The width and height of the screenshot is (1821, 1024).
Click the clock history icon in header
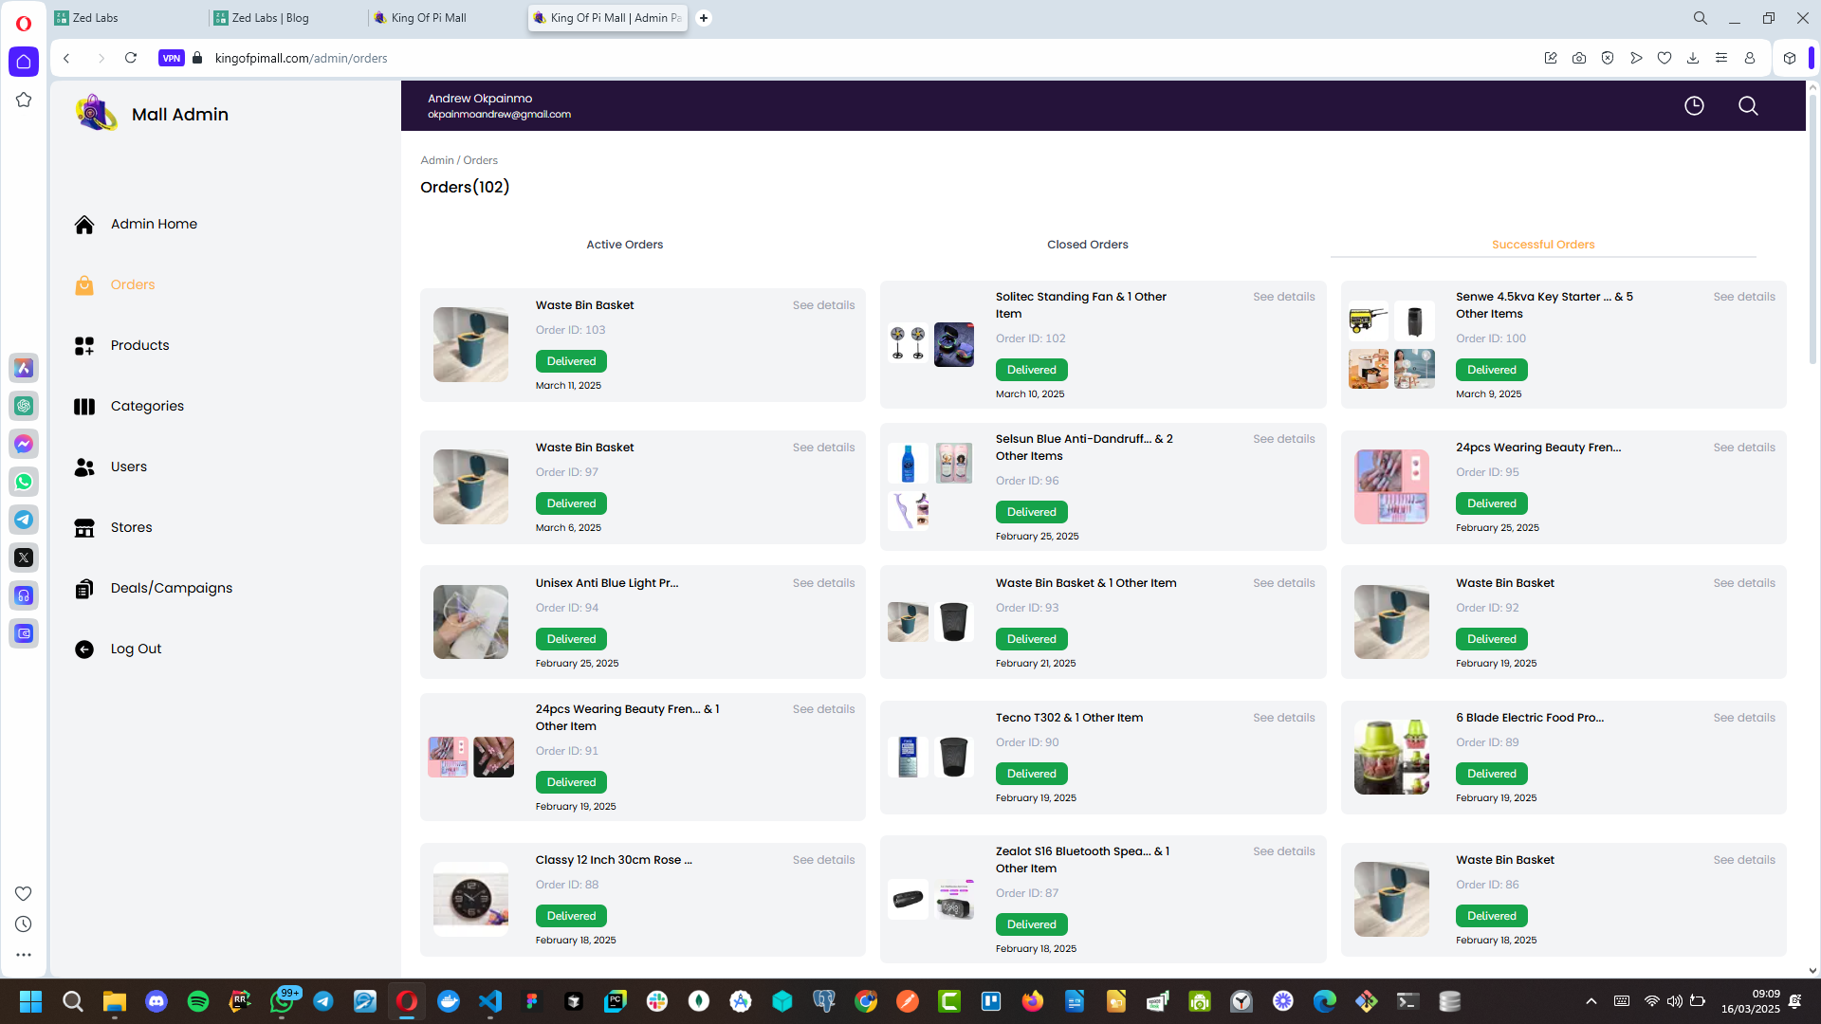[1694, 106]
